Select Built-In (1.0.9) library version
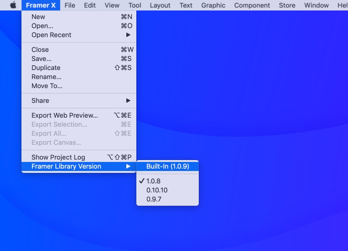This screenshot has width=348, height=251. [x=167, y=166]
